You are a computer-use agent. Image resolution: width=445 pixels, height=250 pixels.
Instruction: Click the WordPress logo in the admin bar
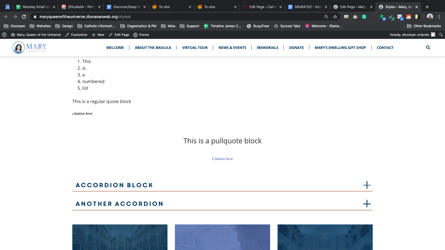tap(4, 35)
